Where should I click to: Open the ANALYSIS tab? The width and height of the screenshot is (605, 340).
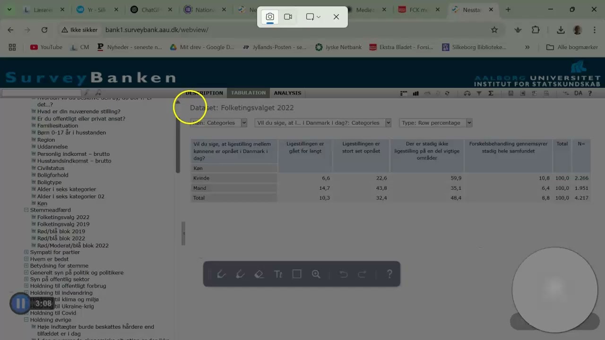[287, 93]
